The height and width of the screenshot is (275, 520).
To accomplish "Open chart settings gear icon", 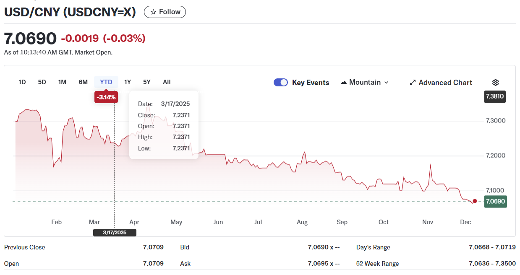I will pyautogui.click(x=495, y=83).
